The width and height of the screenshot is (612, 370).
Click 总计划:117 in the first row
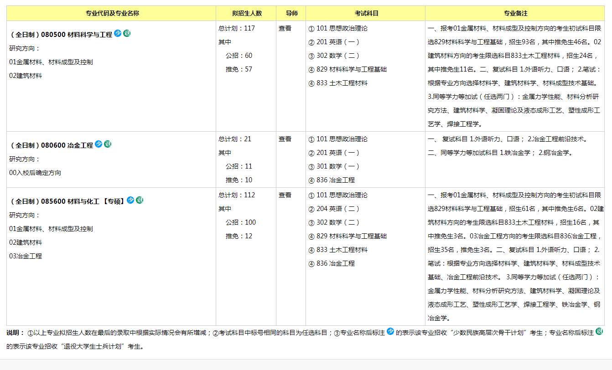237,28
